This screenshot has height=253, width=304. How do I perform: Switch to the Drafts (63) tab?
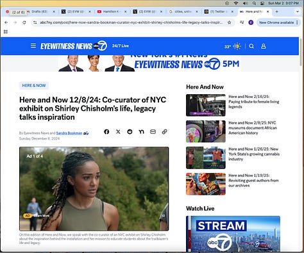[x=39, y=12]
